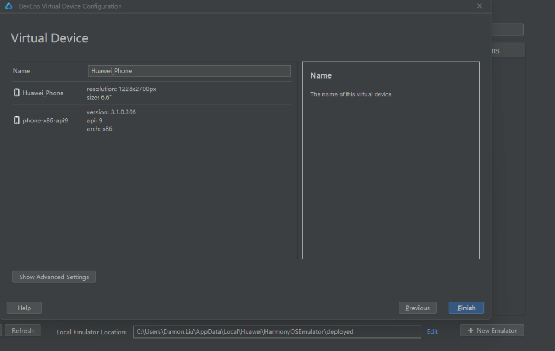
Task: Click the phone icon beside Huawei_Phone row
Action: [17, 93]
